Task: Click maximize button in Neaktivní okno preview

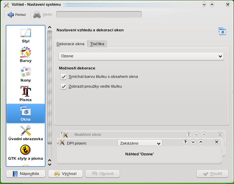Action: click(x=204, y=134)
